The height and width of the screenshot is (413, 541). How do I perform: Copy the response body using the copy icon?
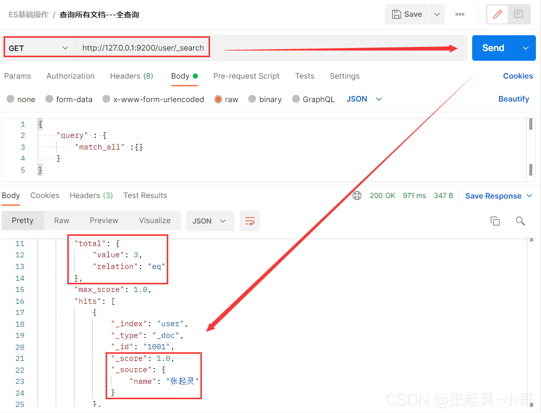coord(495,221)
